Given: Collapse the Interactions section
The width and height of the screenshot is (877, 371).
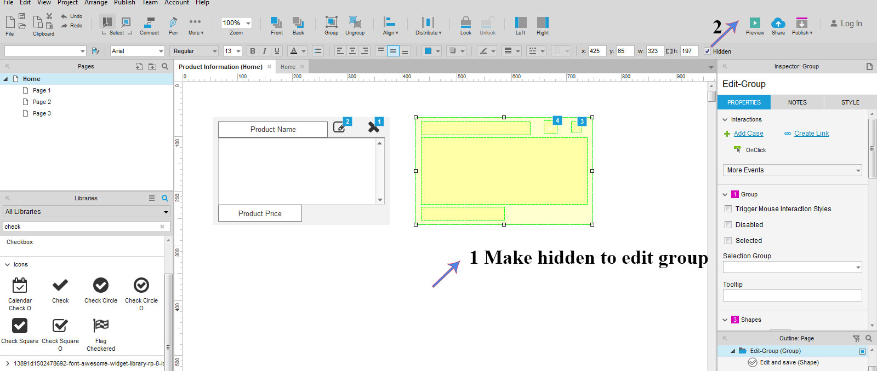Looking at the screenshot, I should (725, 119).
